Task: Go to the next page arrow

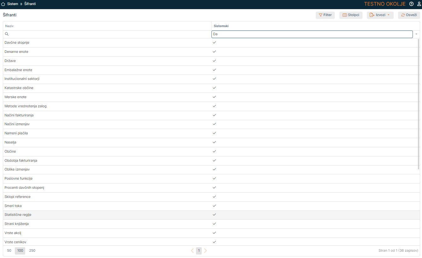Action: click(205, 251)
